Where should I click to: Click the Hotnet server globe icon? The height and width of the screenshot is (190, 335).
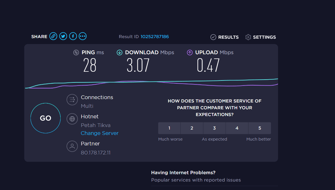72,119
